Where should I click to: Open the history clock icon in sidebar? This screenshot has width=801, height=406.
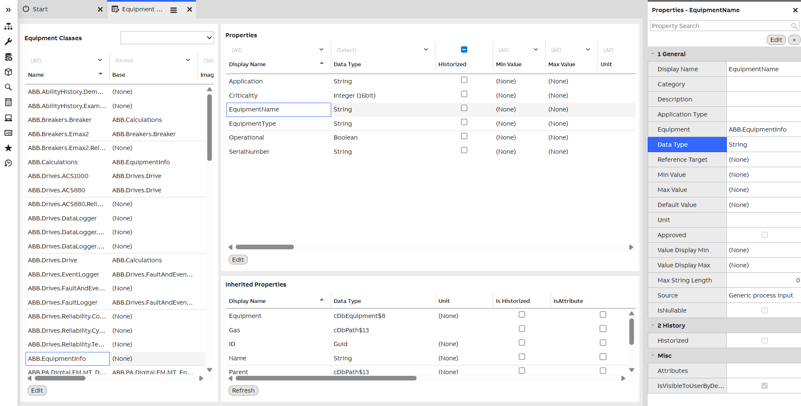[x=8, y=163]
